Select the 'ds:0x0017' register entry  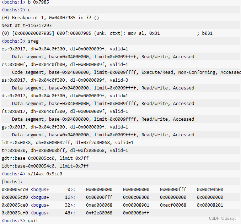tap(14, 96)
